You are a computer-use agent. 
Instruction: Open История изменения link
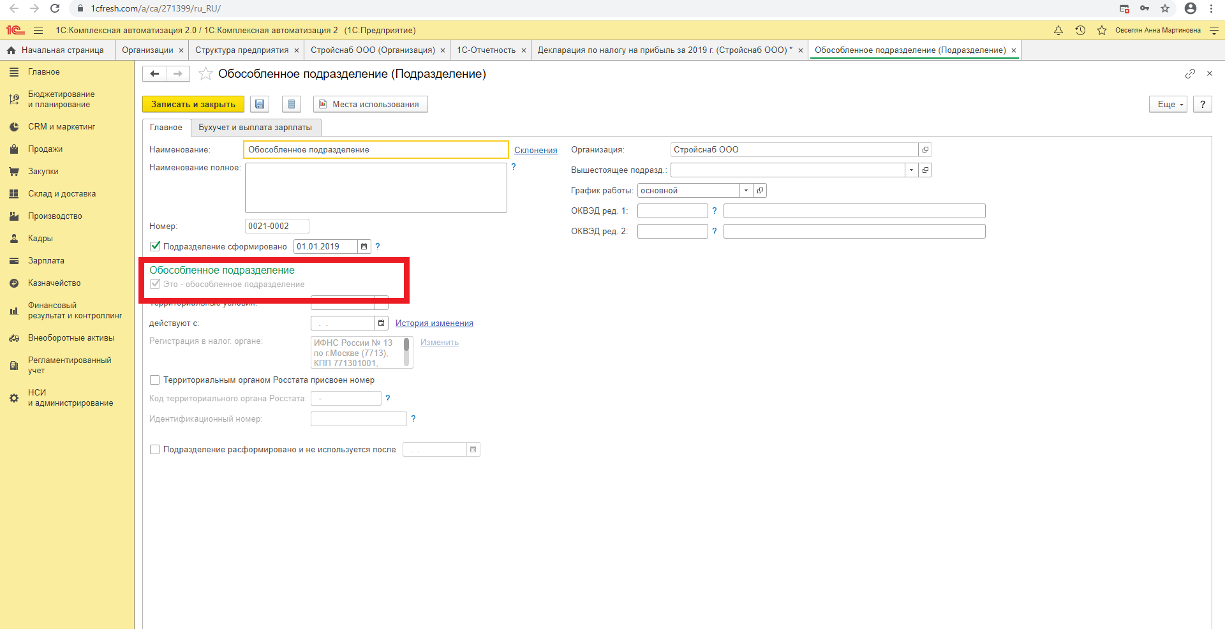pos(434,323)
